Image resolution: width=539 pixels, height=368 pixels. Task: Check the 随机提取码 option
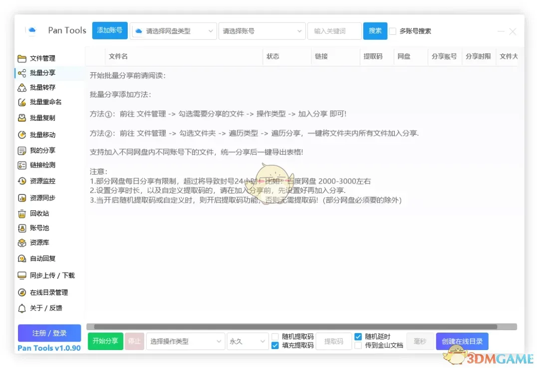pos(274,337)
